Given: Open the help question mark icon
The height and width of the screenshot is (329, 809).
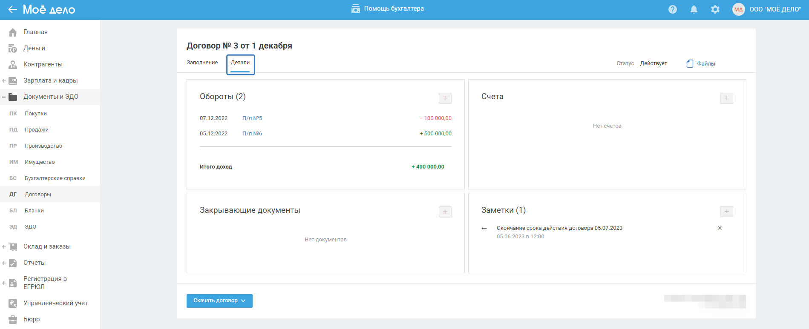Looking at the screenshot, I should tap(673, 9).
